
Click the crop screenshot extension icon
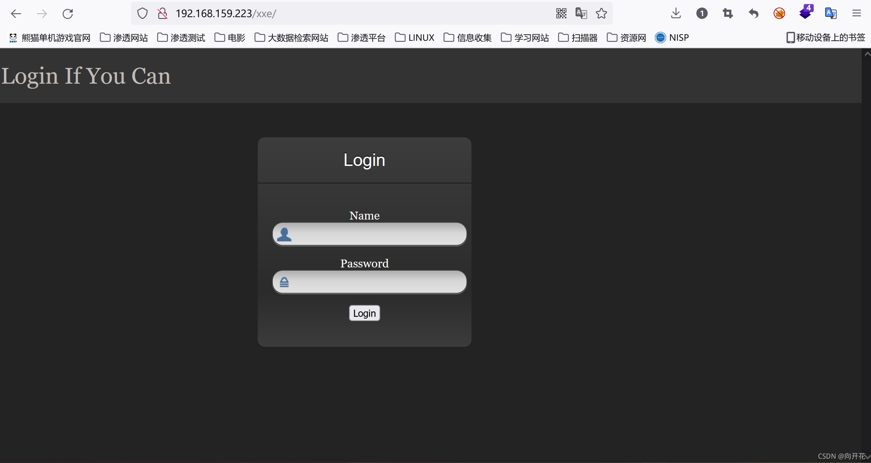[727, 14]
